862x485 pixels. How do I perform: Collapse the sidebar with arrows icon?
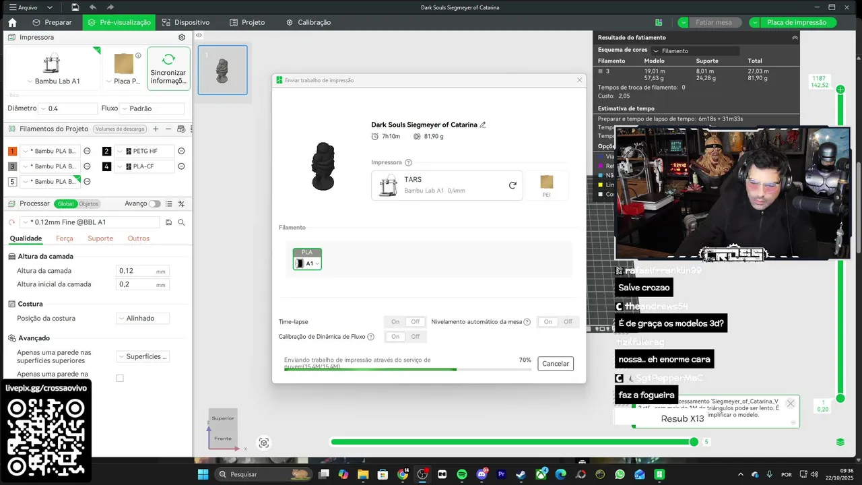point(199,35)
